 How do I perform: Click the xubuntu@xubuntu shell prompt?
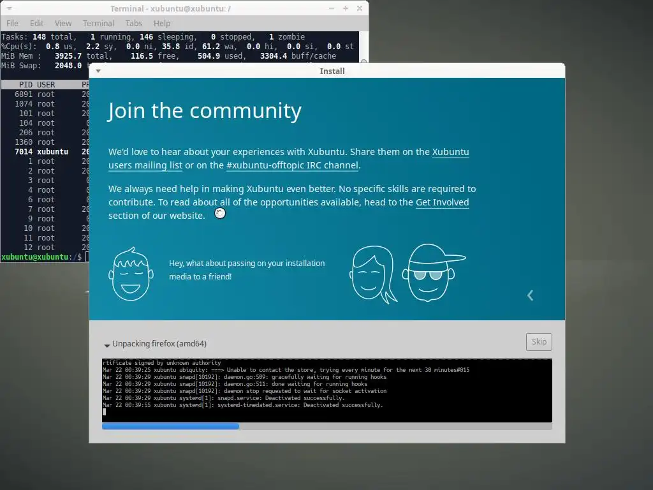pyautogui.click(x=41, y=257)
